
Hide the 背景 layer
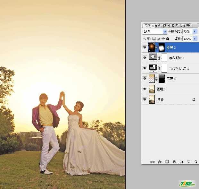click(145, 99)
